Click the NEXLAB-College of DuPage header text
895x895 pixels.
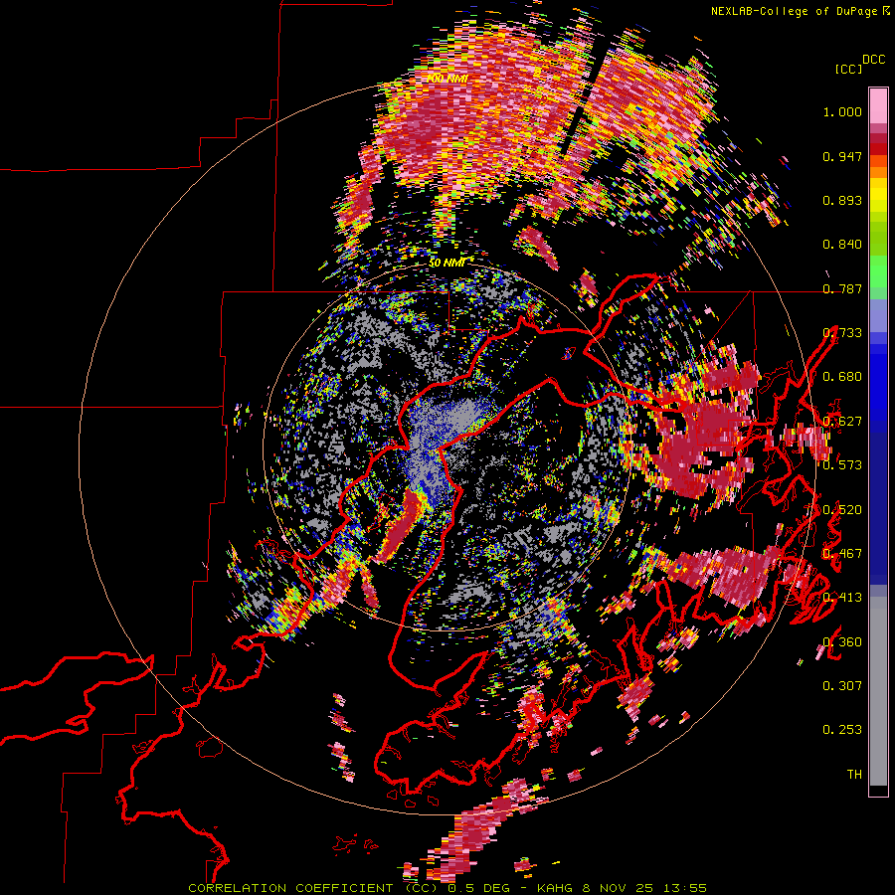[801, 11]
